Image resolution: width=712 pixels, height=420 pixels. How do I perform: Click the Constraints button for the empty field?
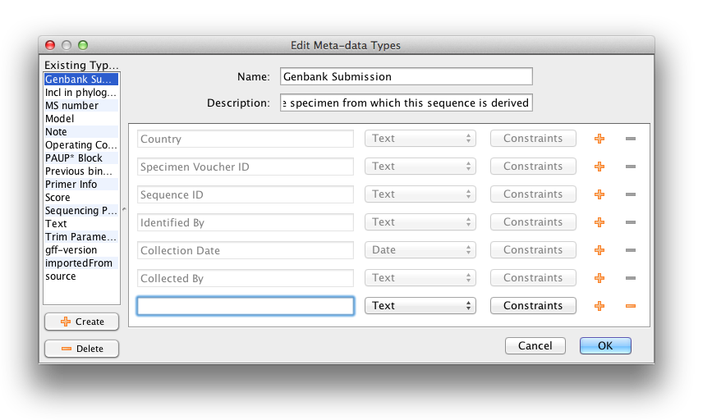click(x=533, y=306)
